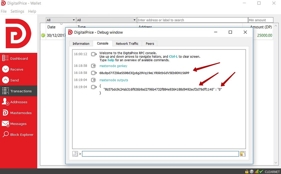Switch to the Information tab
The height and width of the screenshot is (174, 281).
81,43
